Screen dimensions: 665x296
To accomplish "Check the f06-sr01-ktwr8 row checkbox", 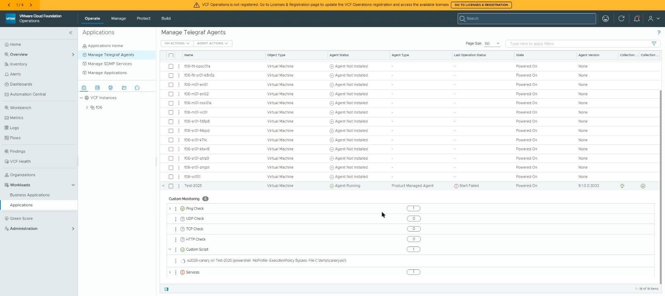I will [x=171, y=149].
